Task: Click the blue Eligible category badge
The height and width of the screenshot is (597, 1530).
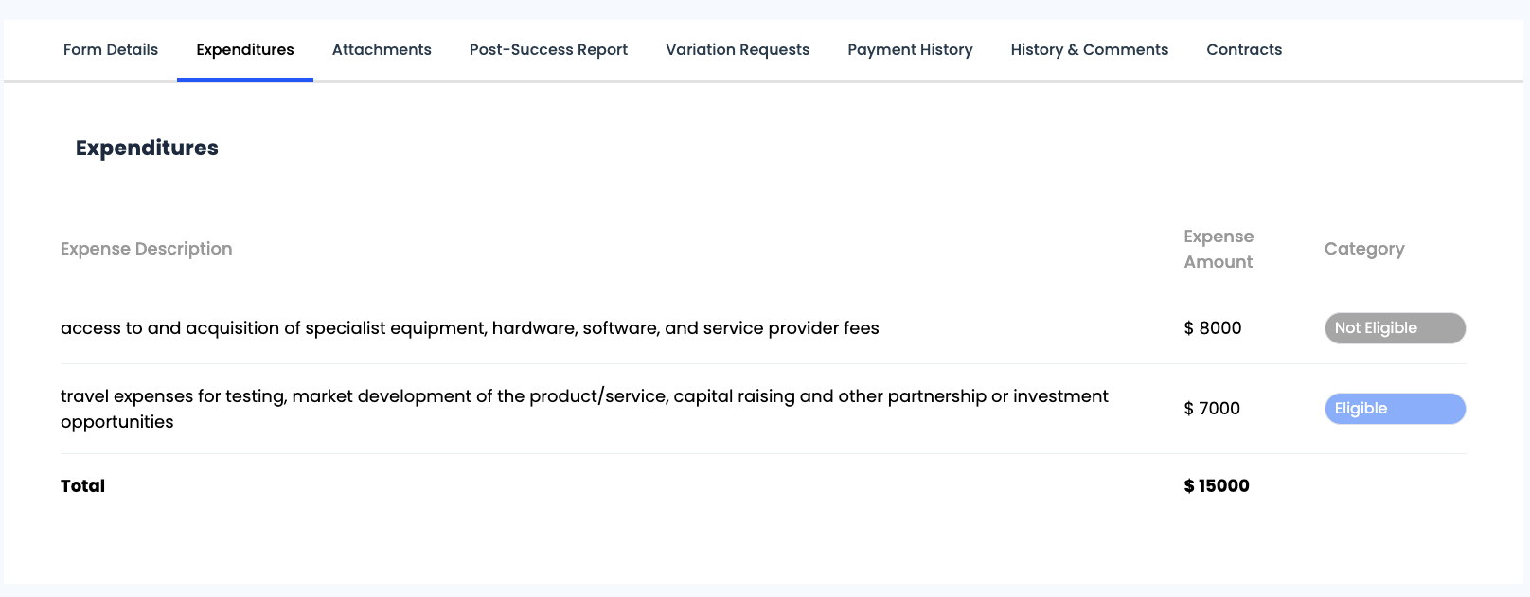Action: (x=1394, y=409)
